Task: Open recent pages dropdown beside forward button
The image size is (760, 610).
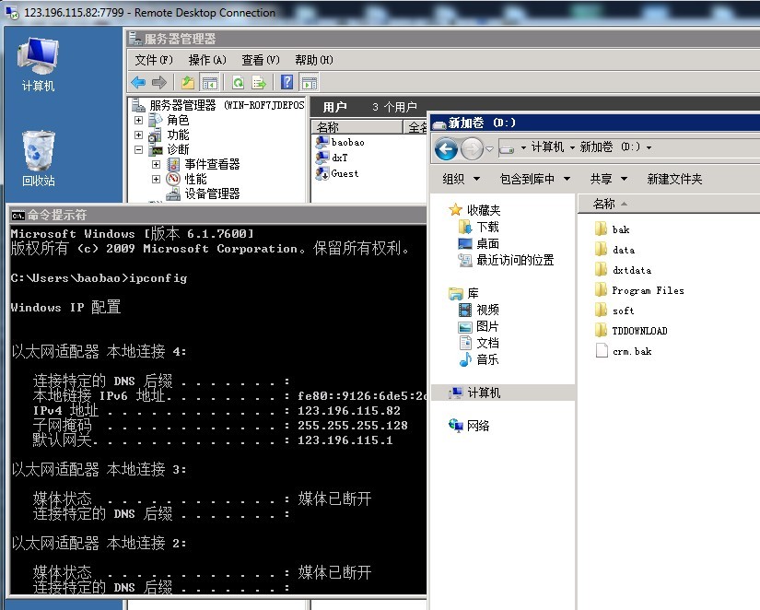Action: tap(489, 149)
